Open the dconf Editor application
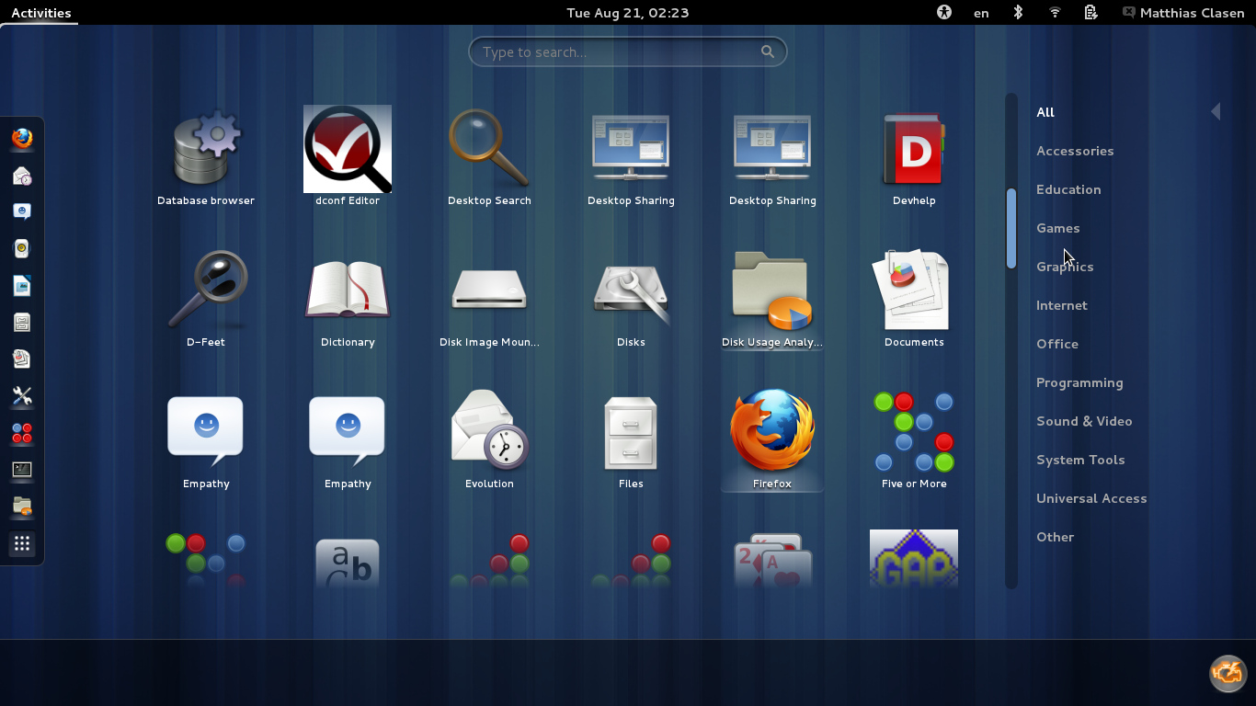This screenshot has width=1256, height=706. [348, 150]
